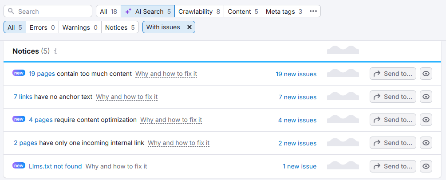Toggle eye icon for 'no anchor text' row
The height and width of the screenshot is (180, 446).
[x=426, y=97]
